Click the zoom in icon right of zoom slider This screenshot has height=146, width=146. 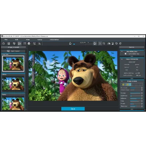click(95, 43)
